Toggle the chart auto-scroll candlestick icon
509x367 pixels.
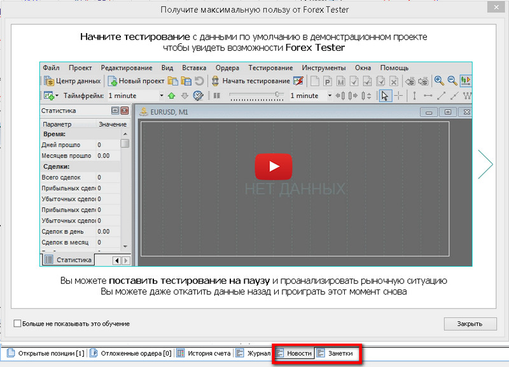coord(466,81)
